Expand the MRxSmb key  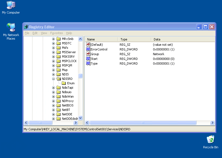[53, 39]
